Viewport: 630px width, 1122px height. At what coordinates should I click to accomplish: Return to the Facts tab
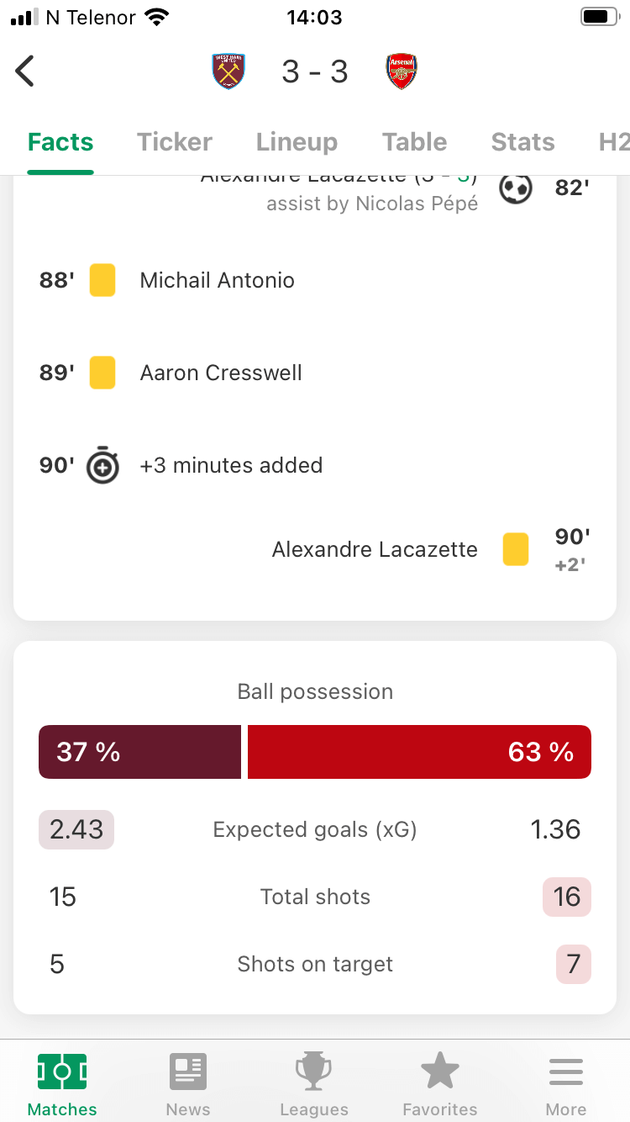(x=60, y=141)
